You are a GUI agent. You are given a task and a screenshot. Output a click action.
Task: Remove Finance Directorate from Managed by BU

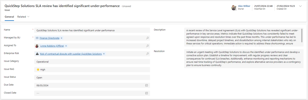(61, 38)
